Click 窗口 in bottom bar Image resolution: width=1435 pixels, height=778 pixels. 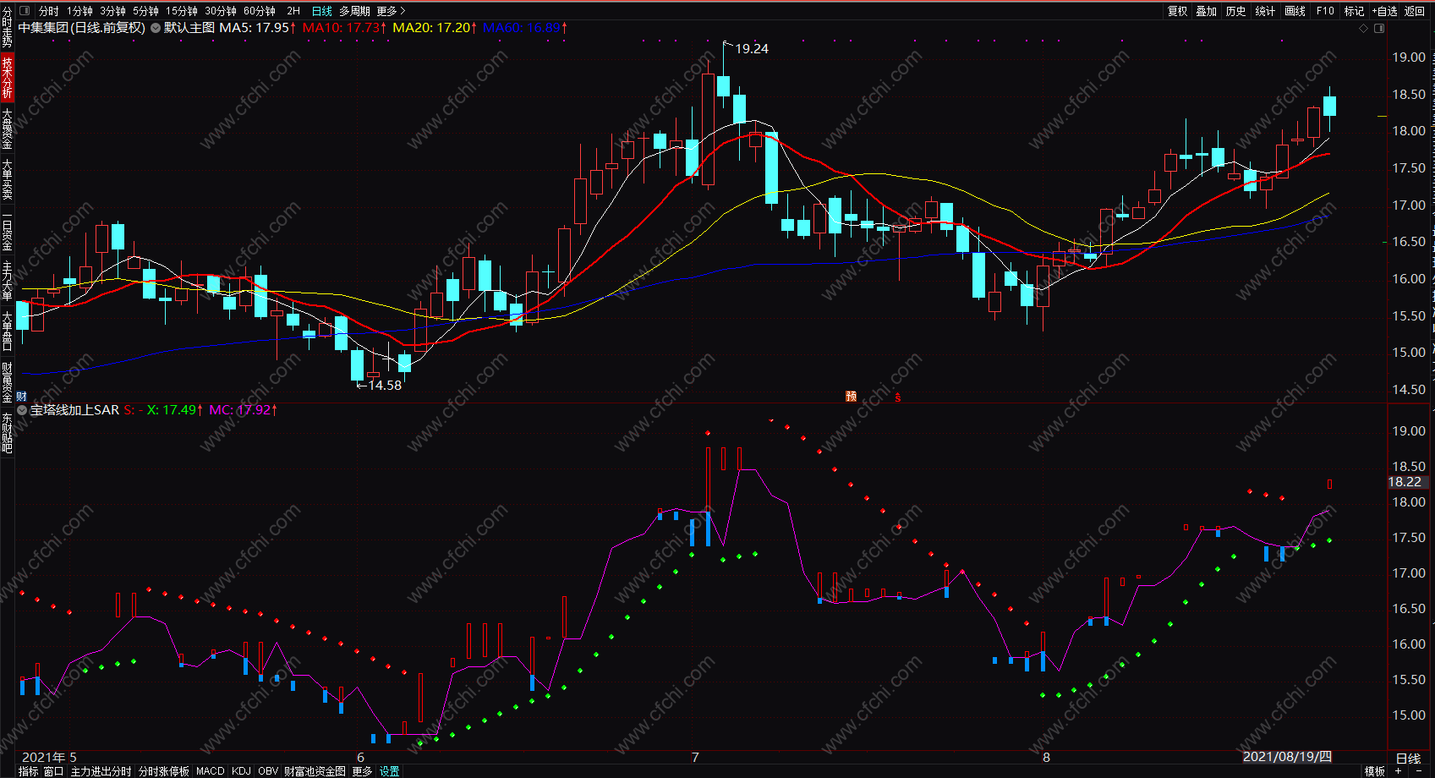[x=53, y=771]
